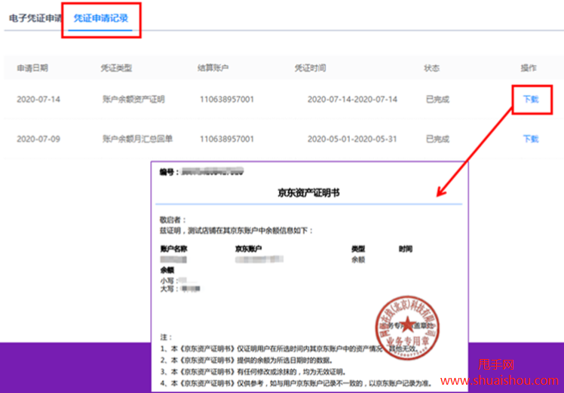Screen dimensions: 564x393
Task: Click the 结算账户 column header
Action: click(x=213, y=68)
